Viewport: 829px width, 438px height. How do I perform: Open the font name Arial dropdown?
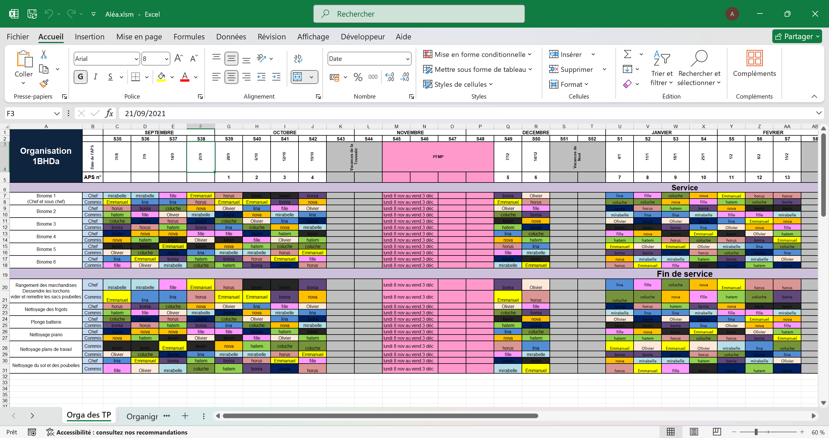tap(136, 59)
